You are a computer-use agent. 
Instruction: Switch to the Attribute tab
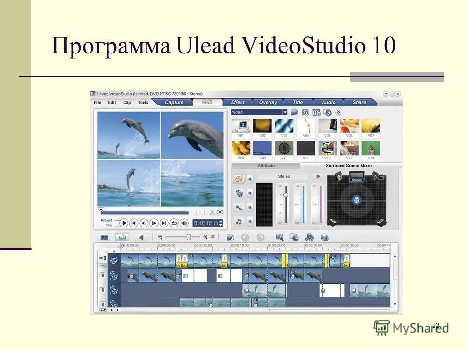tap(266, 165)
